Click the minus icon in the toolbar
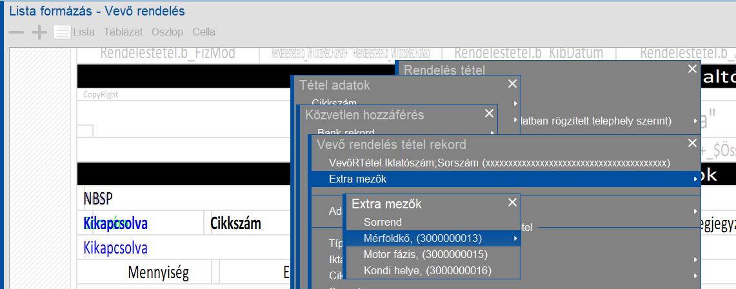Screen dimensions: 736x289 [x=16, y=32]
